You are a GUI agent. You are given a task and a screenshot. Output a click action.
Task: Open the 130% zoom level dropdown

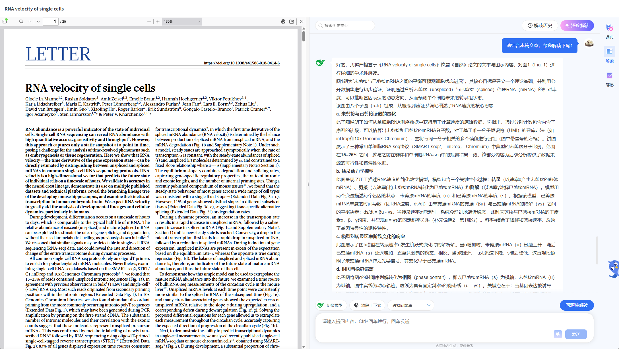tap(182, 22)
